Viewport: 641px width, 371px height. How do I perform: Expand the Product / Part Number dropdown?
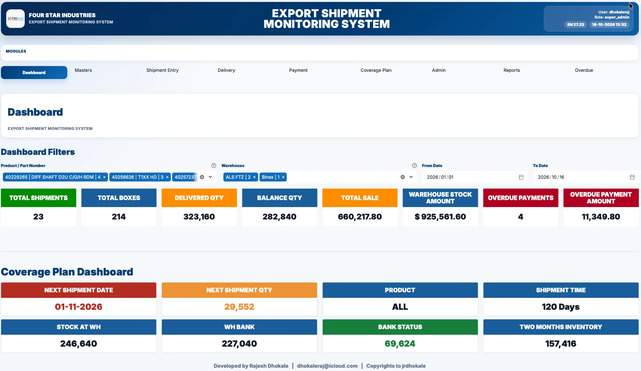coord(210,177)
